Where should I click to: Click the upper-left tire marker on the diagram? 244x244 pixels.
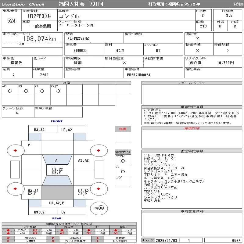pos(15,150)
